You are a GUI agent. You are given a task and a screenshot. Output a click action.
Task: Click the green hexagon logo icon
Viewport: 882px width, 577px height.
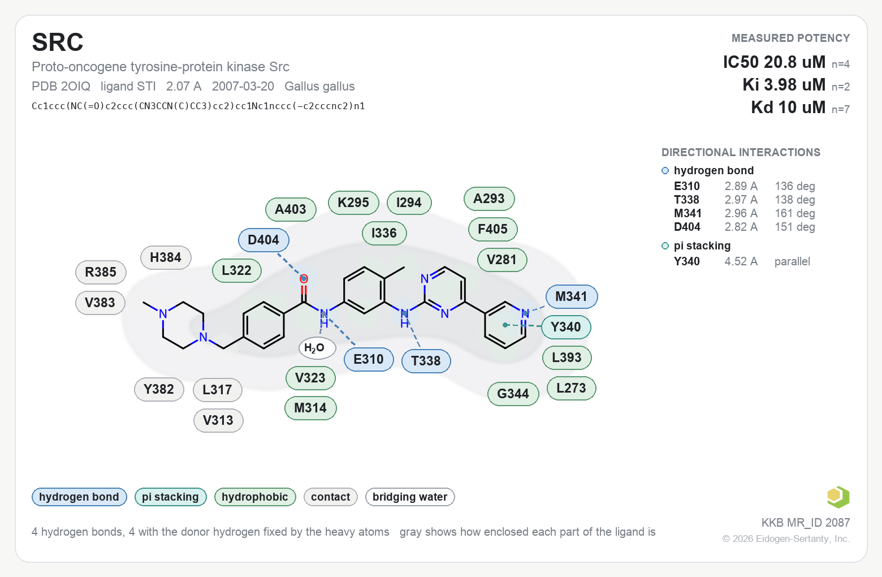tap(838, 497)
